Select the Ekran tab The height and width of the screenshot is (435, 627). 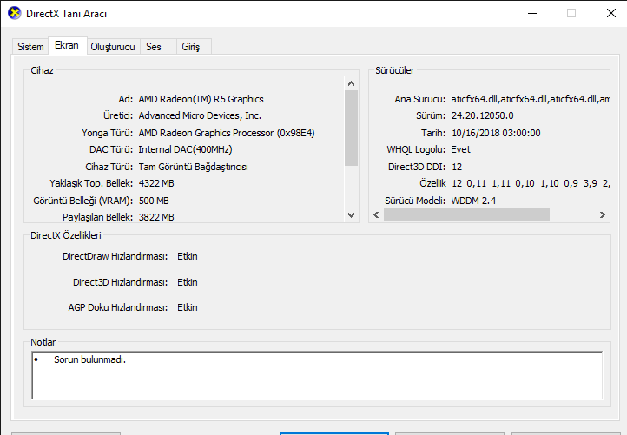click(67, 45)
